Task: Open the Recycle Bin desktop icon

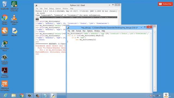Action: 5,5
